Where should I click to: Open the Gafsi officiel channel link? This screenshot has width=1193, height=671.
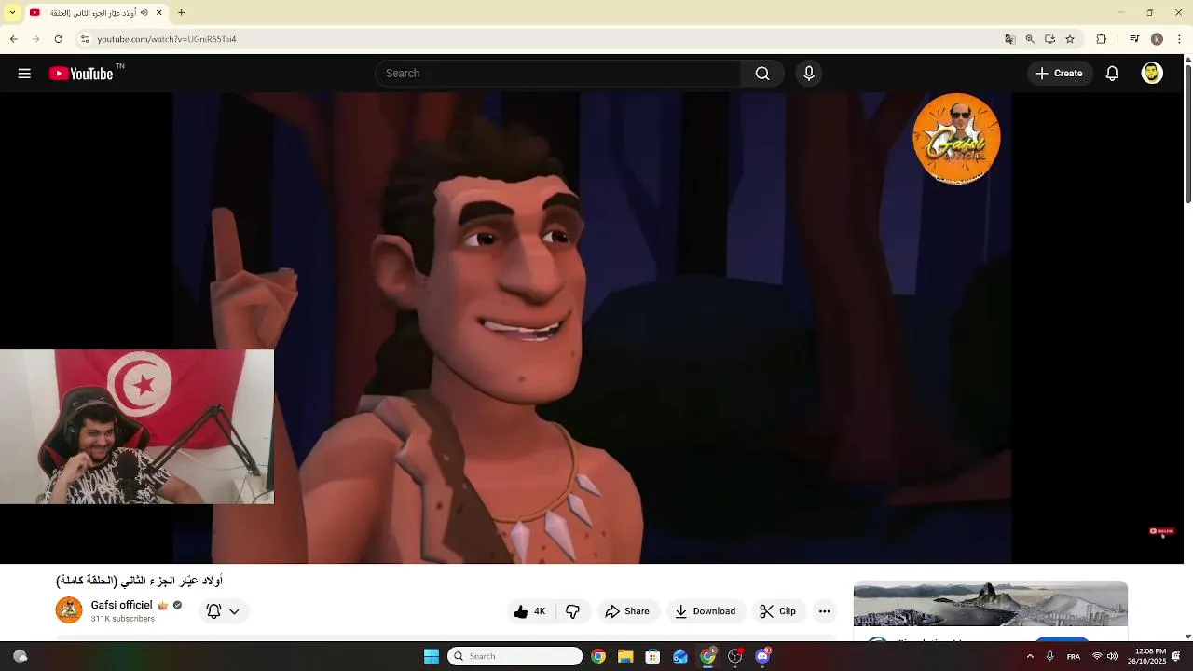(x=121, y=605)
